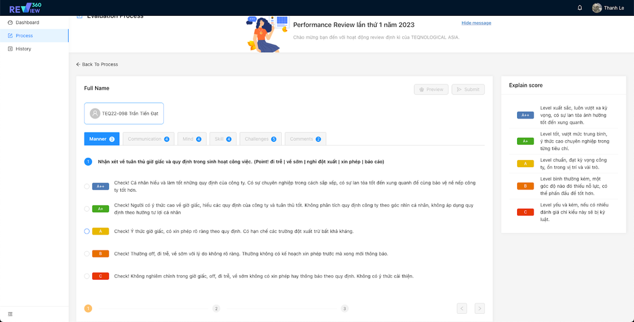This screenshot has width=634, height=322.
Task: Click the previous page chevron arrow
Action: tap(462, 309)
